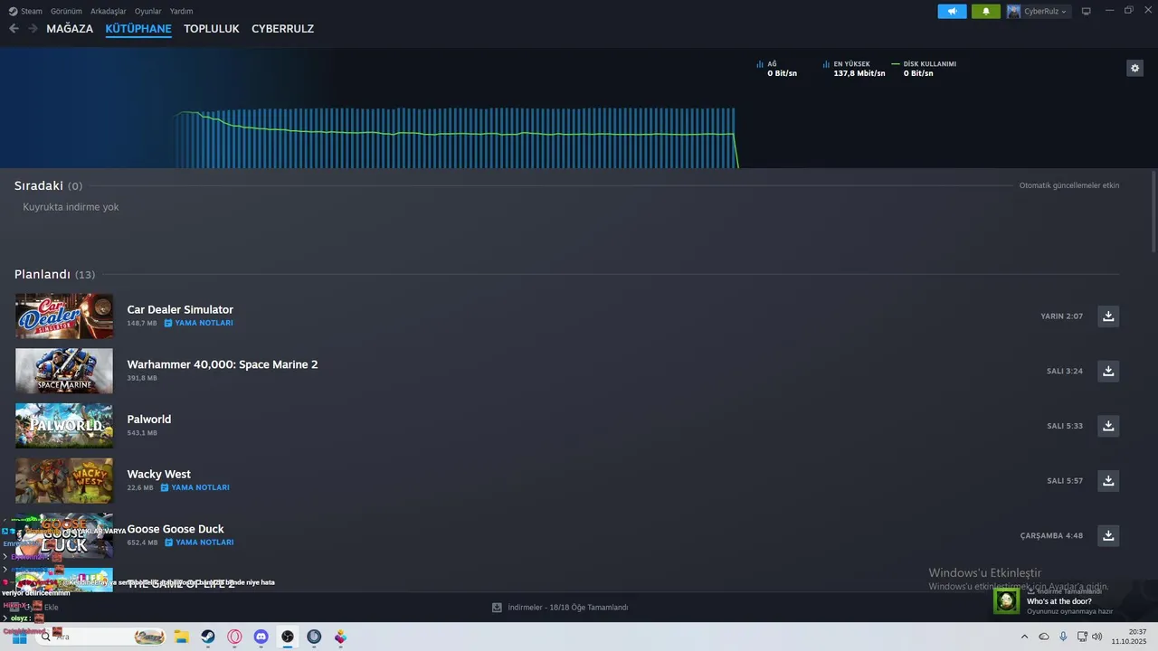Select the Palworld title text
The image size is (1158, 651).
149,420
